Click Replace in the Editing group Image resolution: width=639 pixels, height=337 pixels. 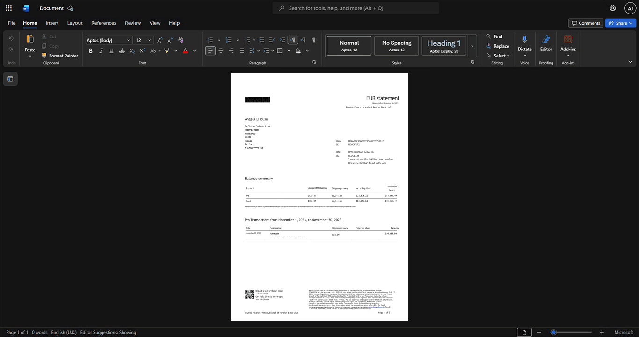point(497,46)
